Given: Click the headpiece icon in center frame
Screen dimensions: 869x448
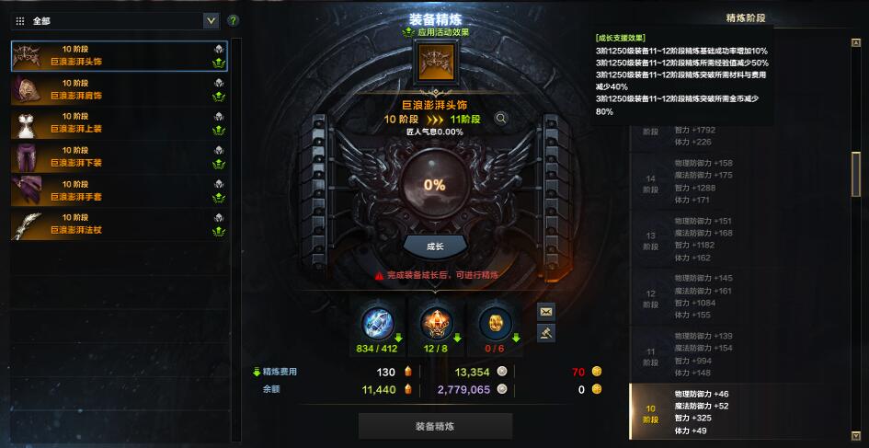Looking at the screenshot, I should tap(436, 61).
